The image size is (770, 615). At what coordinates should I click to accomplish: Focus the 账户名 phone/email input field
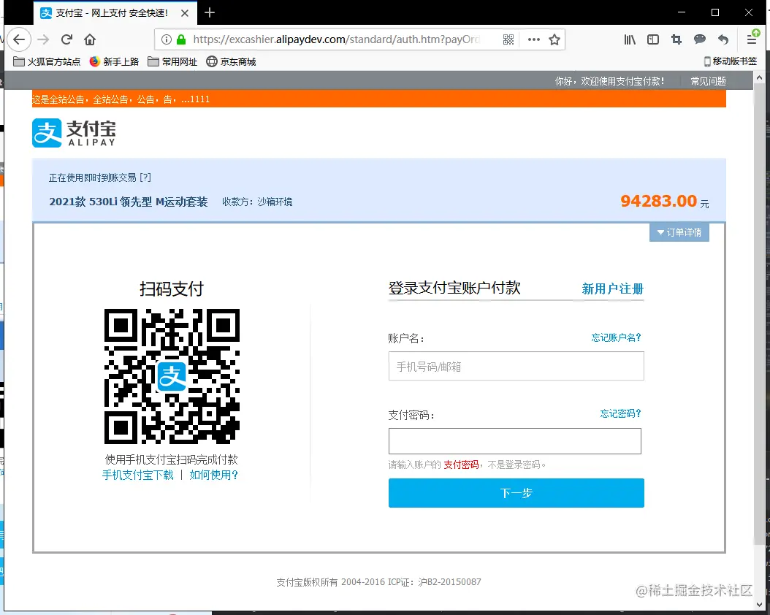[516, 366]
